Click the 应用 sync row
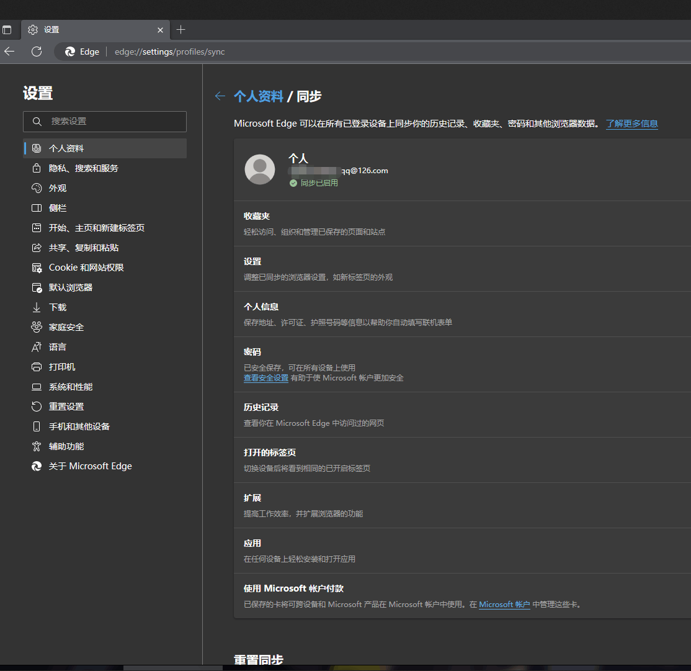Screen dimensions: 691x671 pyautogui.click(x=462, y=551)
